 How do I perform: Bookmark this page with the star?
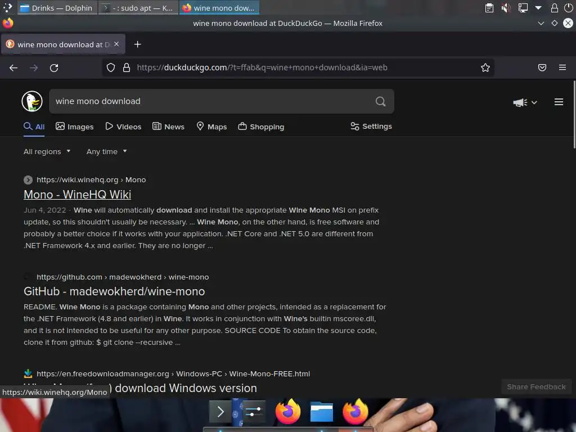485,67
